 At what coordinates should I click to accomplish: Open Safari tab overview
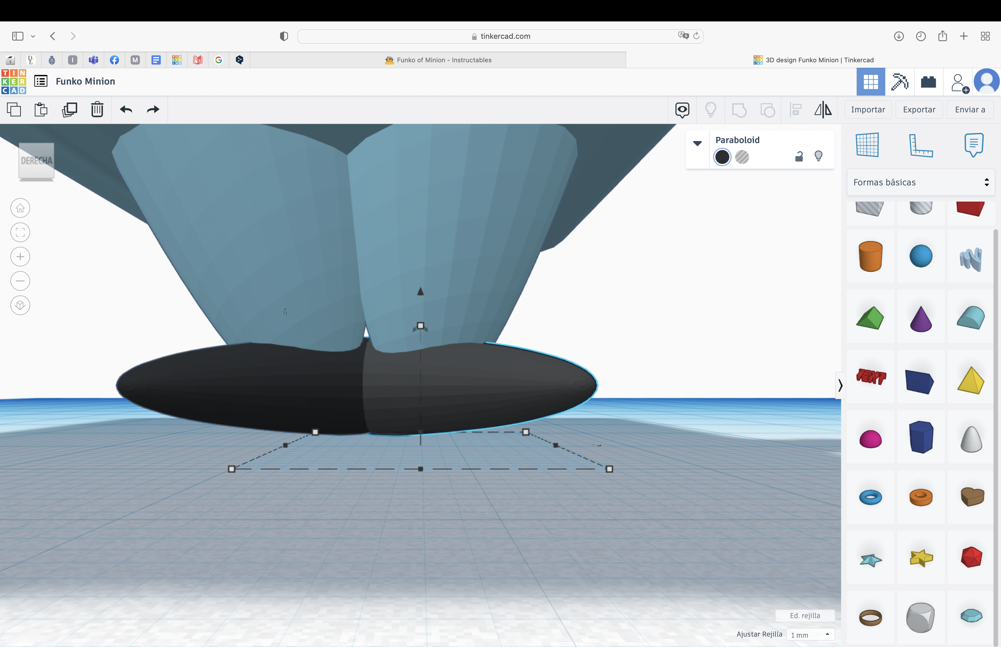(985, 36)
